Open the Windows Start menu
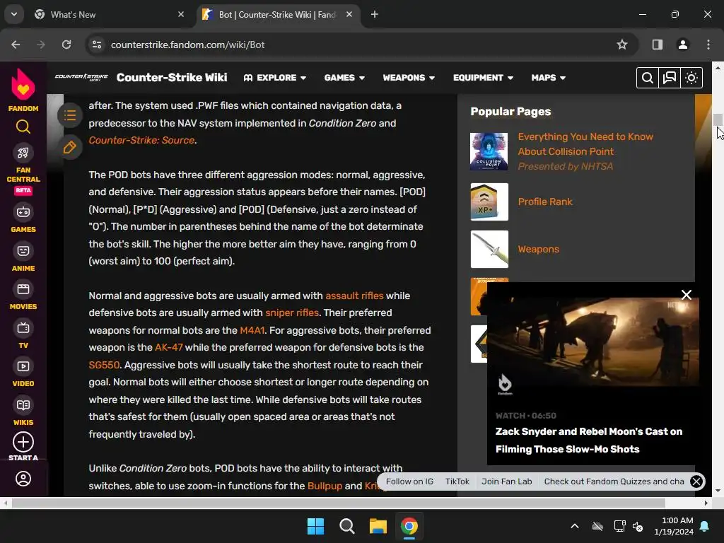Screen dimensions: 724x543 tap(315, 526)
